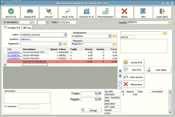
Task: Click the Pagato amount field
Action: [x=91, y=99]
